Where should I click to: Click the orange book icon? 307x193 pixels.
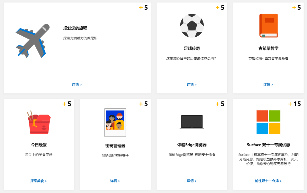tap(268, 26)
